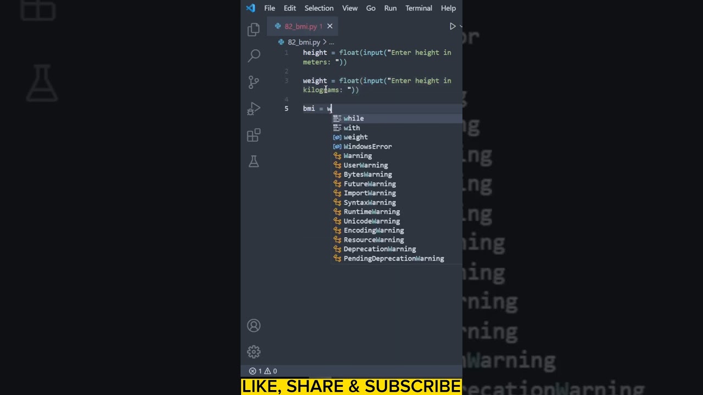
Task: Open the Help menu
Action: [x=448, y=8]
